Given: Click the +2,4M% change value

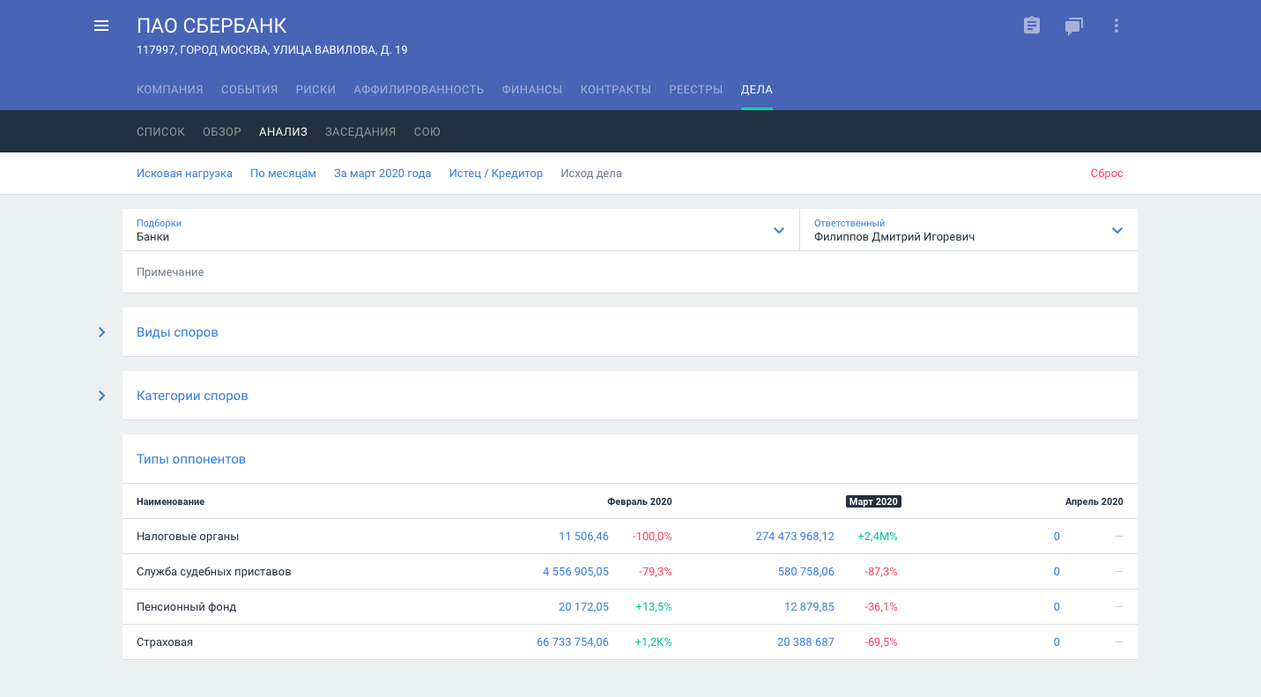Looking at the screenshot, I should coord(878,537).
